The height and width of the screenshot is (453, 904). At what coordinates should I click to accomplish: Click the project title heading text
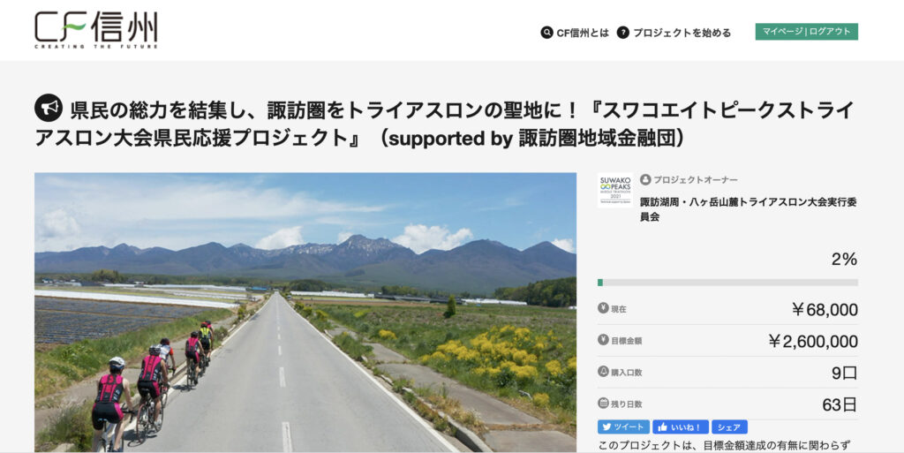[443, 124]
